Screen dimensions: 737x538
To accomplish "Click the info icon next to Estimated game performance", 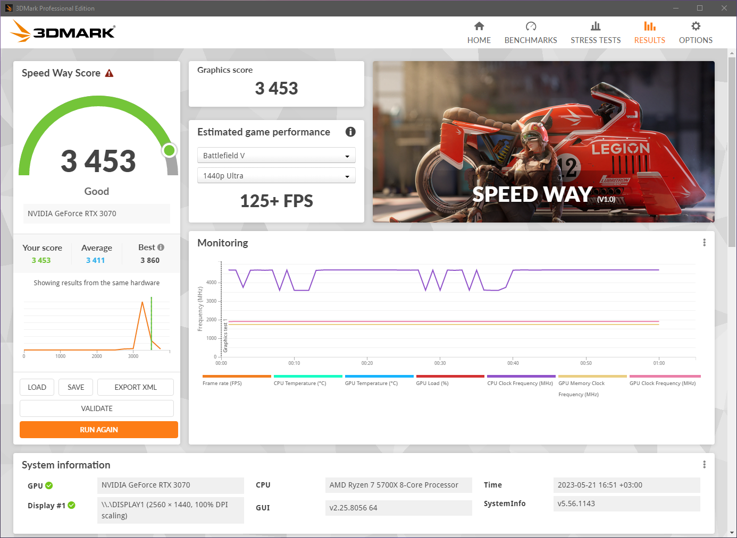I will [x=350, y=132].
